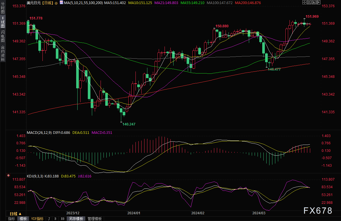Screen dimensions: 341x221
Task: Click the MA21:149.803 value
Action: click(166, 3)
